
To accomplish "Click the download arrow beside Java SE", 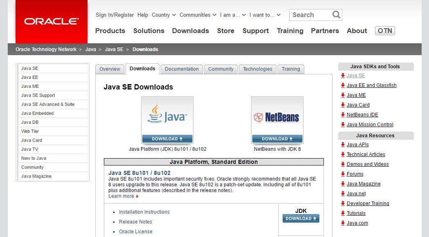I will pos(343,76).
